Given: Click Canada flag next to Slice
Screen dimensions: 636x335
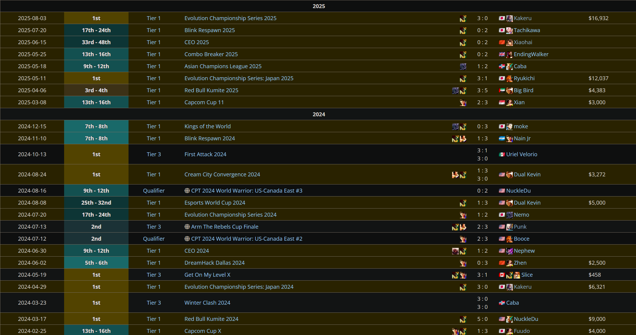Looking at the screenshot, I should pyautogui.click(x=501, y=275).
